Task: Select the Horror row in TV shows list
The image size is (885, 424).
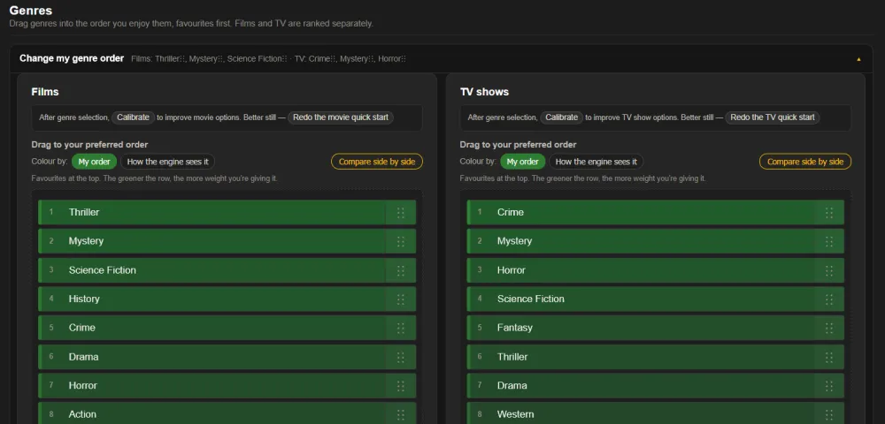Action: point(655,270)
